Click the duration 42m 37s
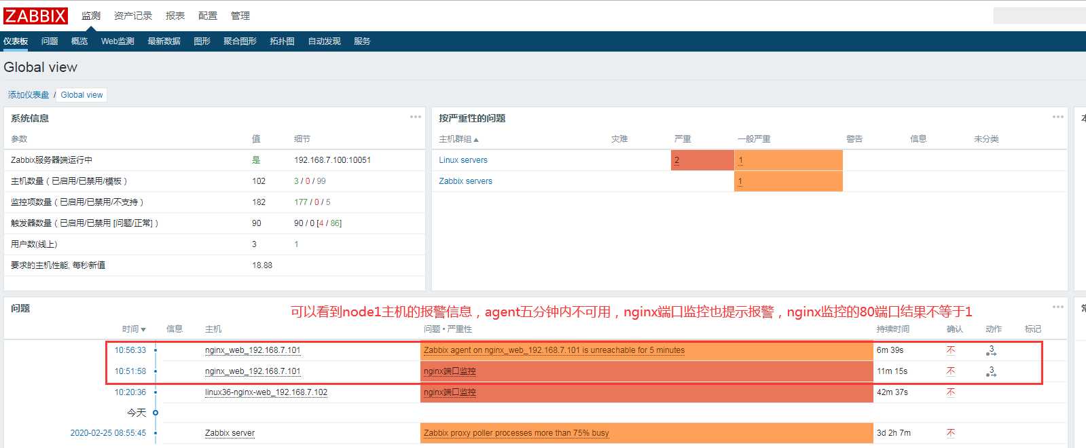The height and width of the screenshot is (448, 1086). pos(892,392)
